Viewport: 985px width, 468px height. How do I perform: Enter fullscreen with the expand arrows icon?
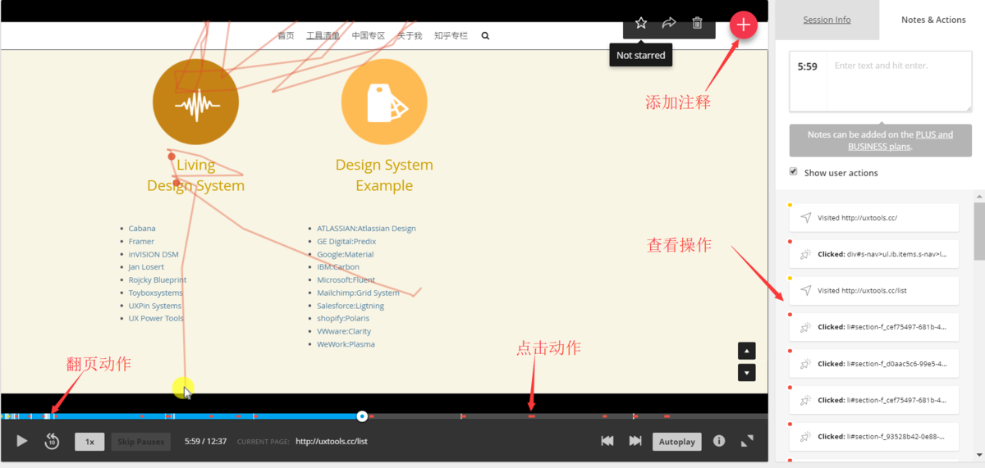pyautogui.click(x=747, y=441)
